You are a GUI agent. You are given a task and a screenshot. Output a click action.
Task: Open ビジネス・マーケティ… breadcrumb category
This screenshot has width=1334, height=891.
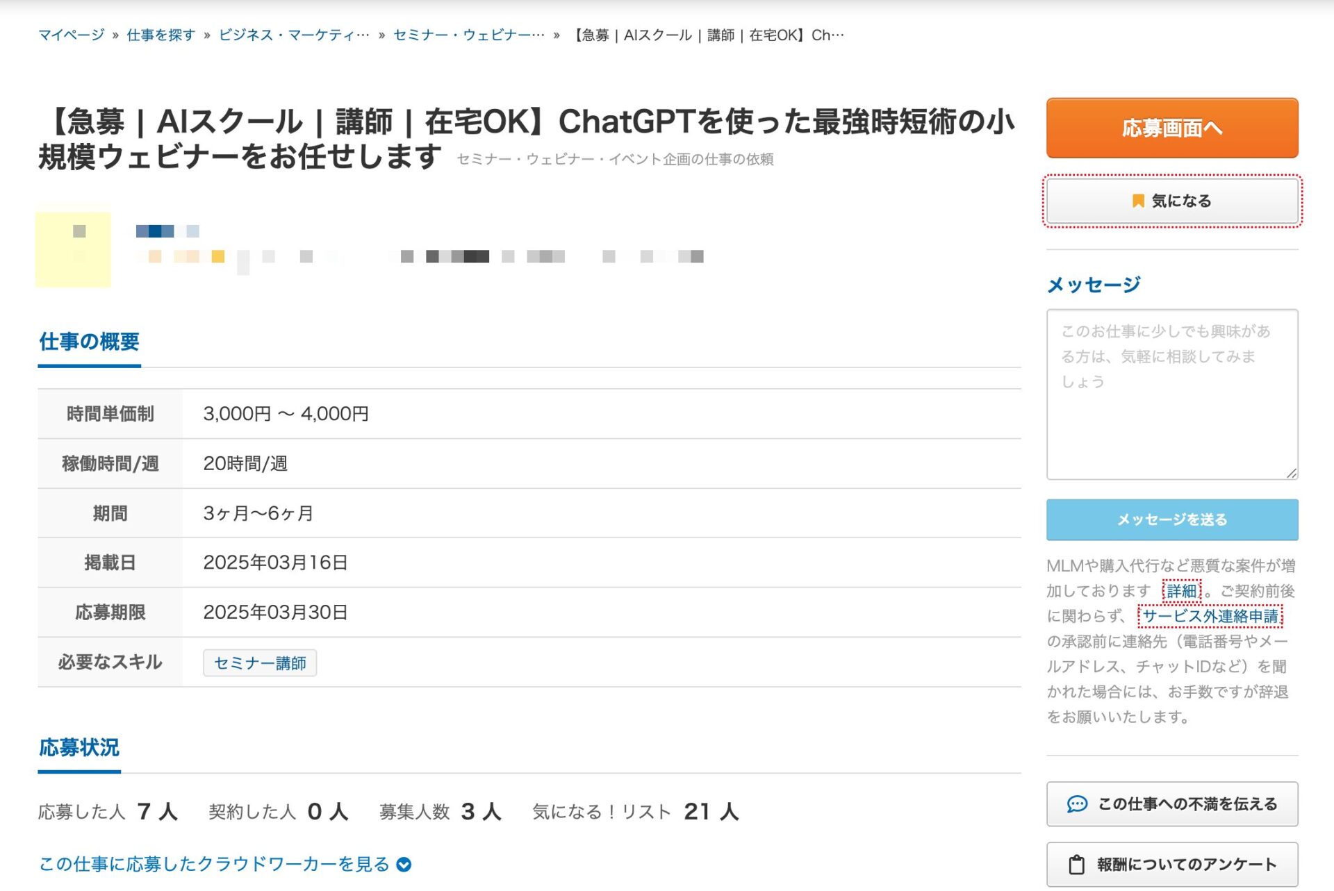(294, 35)
